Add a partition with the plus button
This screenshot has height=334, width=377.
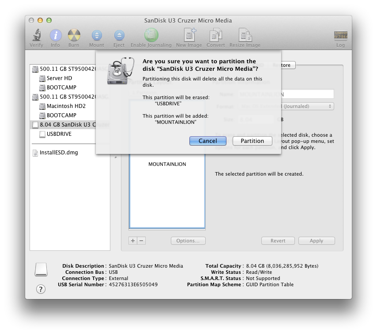133,241
